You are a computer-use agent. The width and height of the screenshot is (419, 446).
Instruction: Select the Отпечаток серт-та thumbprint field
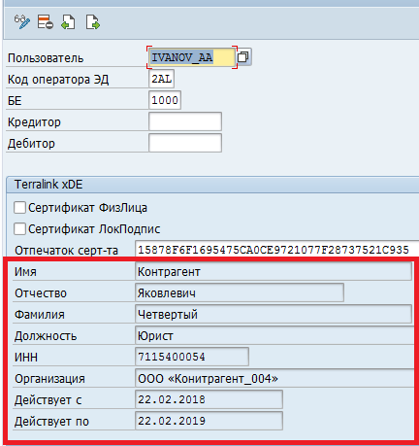tap(277, 250)
